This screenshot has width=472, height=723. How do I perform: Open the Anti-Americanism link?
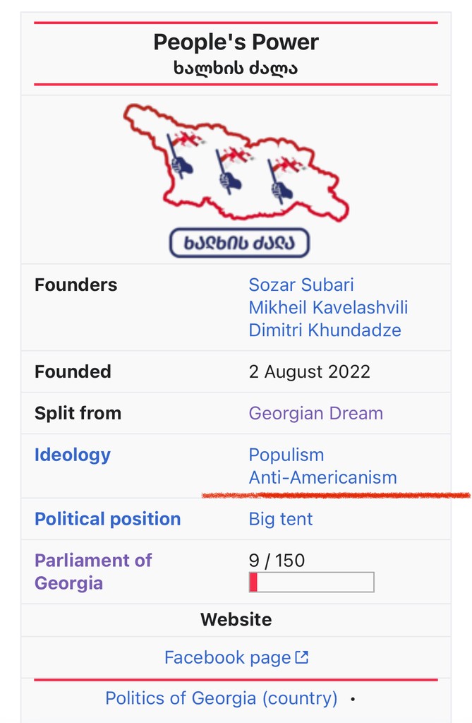[322, 478]
